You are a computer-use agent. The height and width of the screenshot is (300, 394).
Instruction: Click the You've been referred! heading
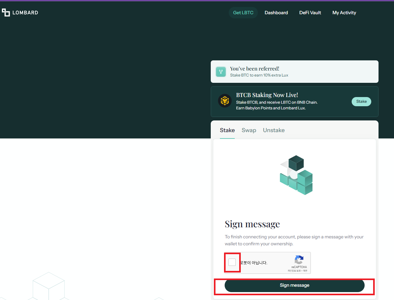255,69
